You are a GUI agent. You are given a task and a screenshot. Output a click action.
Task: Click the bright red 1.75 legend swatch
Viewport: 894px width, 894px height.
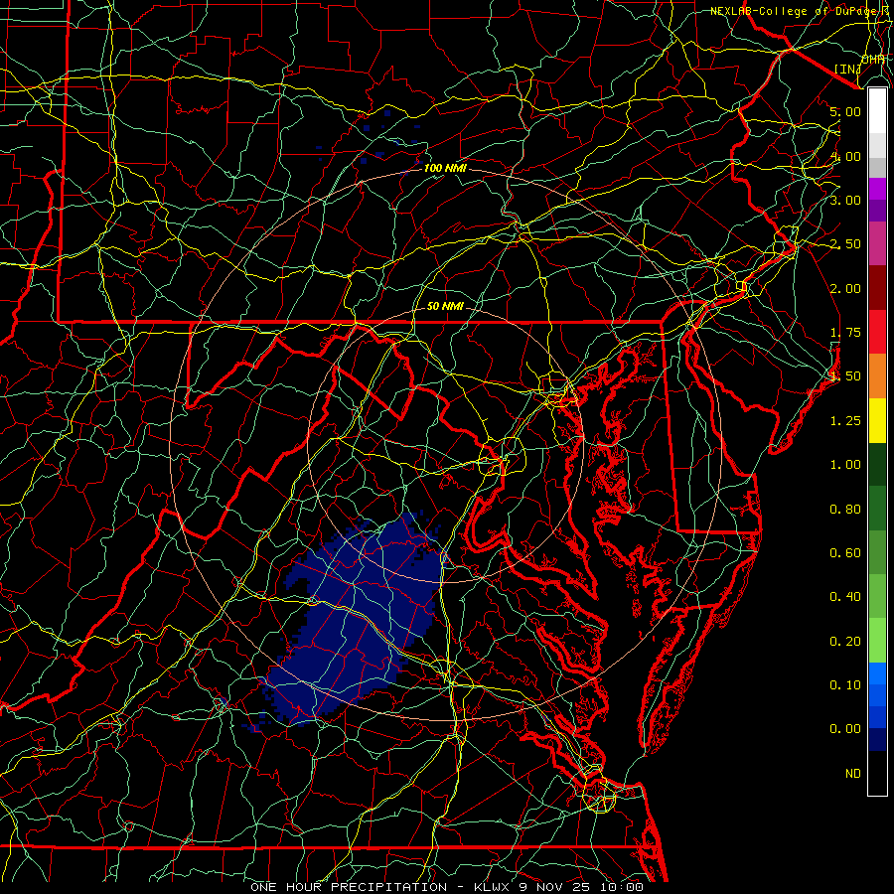tap(877, 332)
